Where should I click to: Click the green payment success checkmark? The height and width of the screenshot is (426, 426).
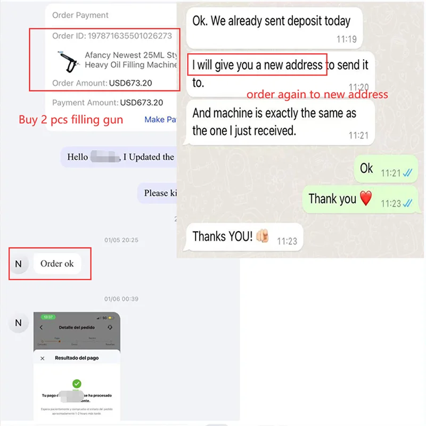77,383
